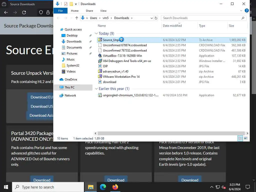256x192 pixels.
Task: Open the Windows Start menu
Action: coord(6,187)
